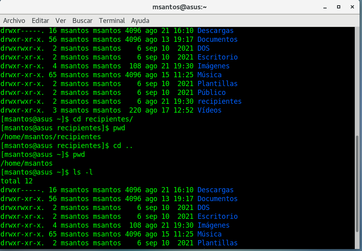Open the Editar menu
This screenshot has height=251, width=362.
tap(40, 21)
